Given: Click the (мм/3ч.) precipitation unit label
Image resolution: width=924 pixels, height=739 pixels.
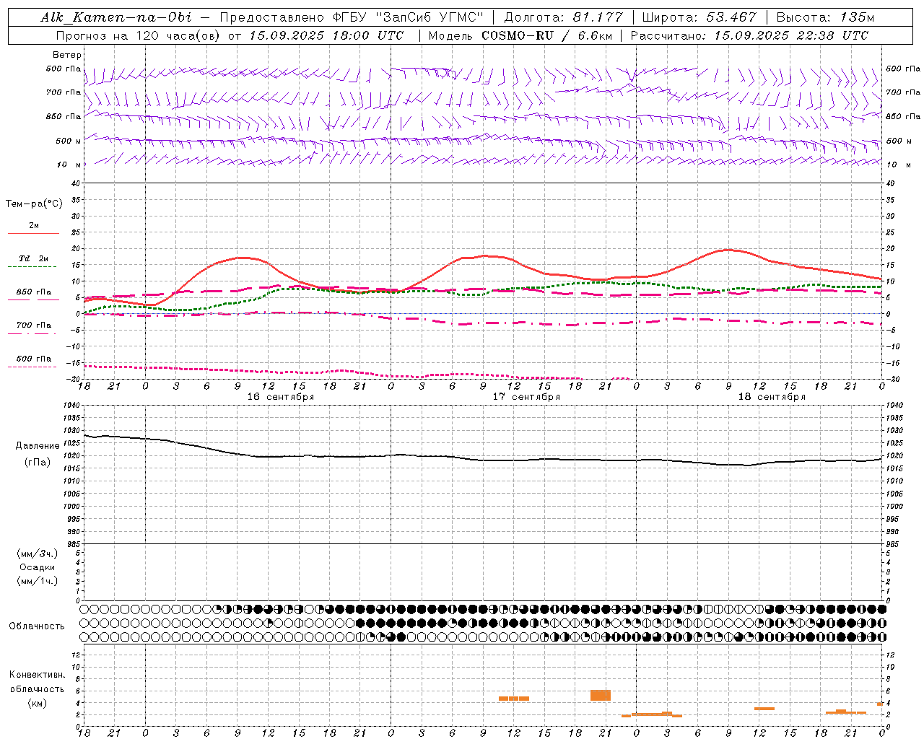Looking at the screenshot, I should (x=38, y=554).
